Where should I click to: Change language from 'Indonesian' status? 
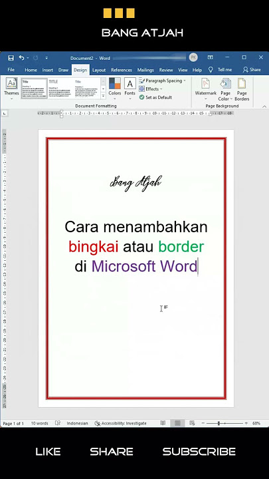pos(77,423)
